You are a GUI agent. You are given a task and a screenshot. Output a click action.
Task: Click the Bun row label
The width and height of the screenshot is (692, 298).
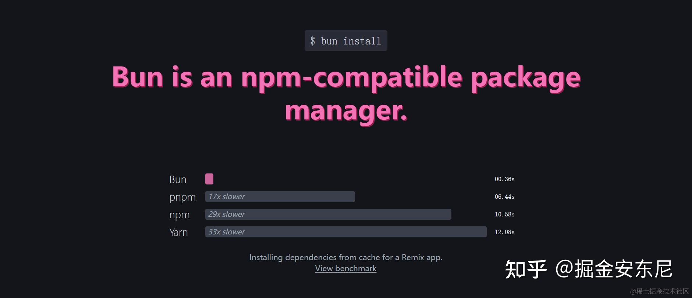pos(178,179)
